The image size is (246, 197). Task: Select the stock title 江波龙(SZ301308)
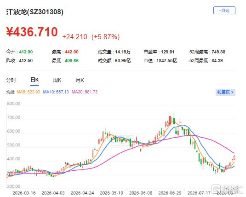[x=34, y=12]
